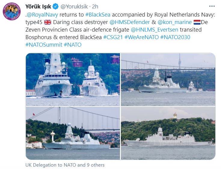Open the @RoyalNavy mention
The height and width of the screenshot is (169, 221).
[42, 15]
